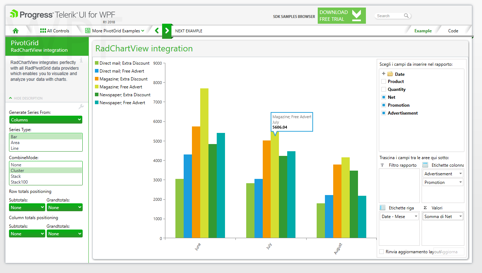Click the Download Free Trial arrow icon
Viewport: 482px width, 273px height.
click(357, 16)
